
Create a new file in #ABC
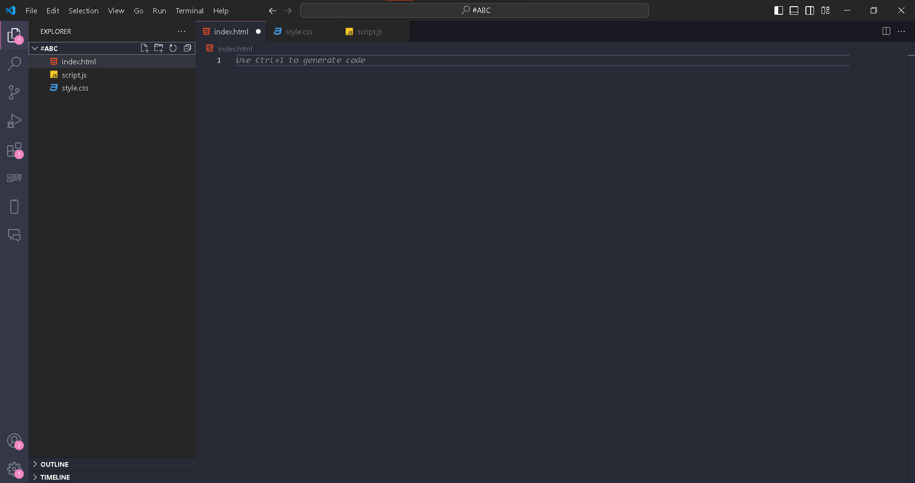tap(144, 48)
